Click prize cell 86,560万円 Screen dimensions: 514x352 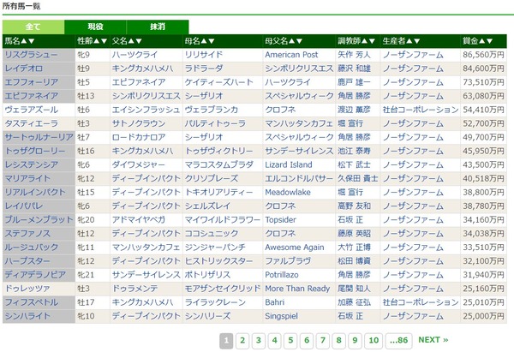click(x=483, y=55)
